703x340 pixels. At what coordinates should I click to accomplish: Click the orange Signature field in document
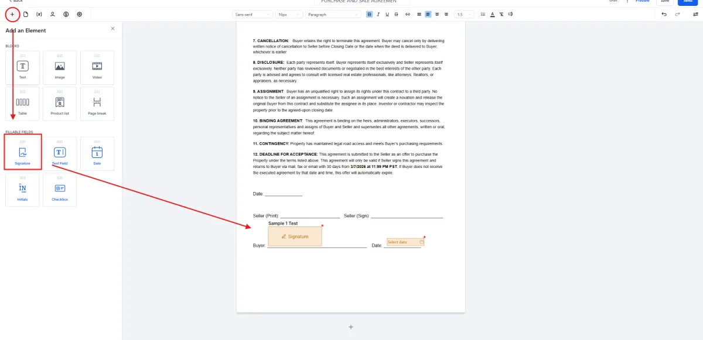coord(295,236)
